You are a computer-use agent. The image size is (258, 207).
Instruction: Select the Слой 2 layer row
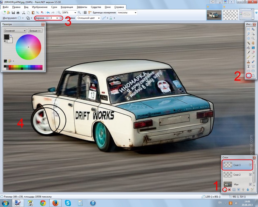237,175
